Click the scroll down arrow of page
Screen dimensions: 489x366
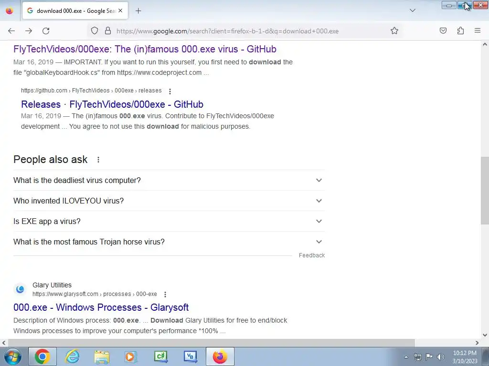[x=485, y=335]
